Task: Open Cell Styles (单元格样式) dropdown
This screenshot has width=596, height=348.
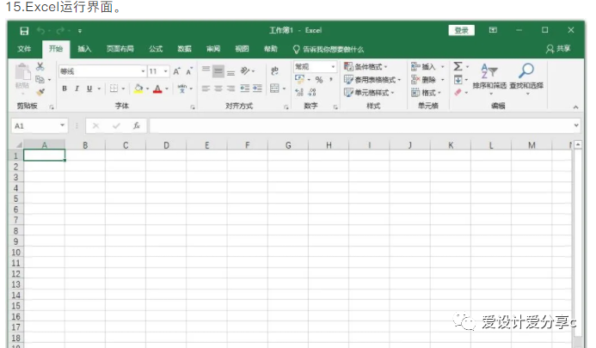Action: [369, 92]
